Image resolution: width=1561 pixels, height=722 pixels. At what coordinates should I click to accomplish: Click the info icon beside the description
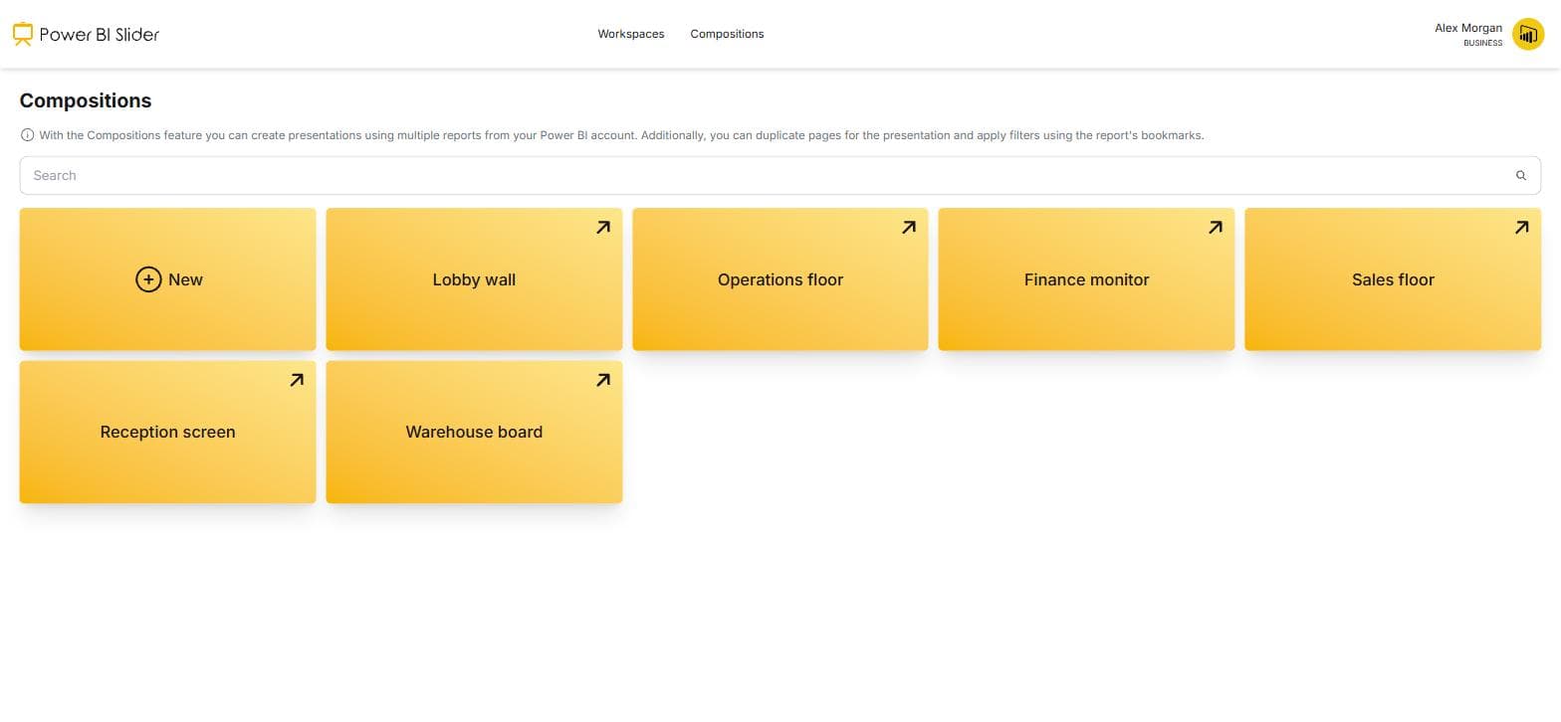point(27,135)
